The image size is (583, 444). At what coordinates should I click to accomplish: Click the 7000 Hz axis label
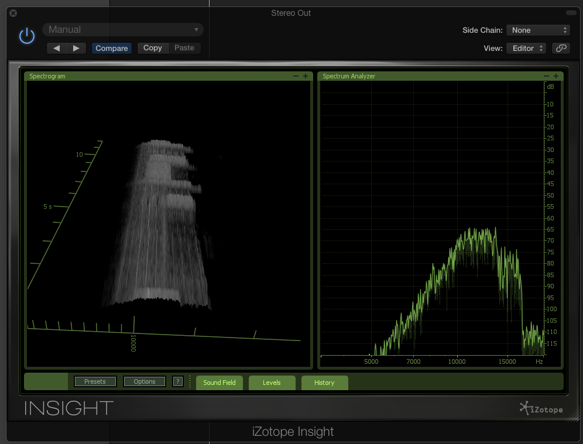[413, 362]
